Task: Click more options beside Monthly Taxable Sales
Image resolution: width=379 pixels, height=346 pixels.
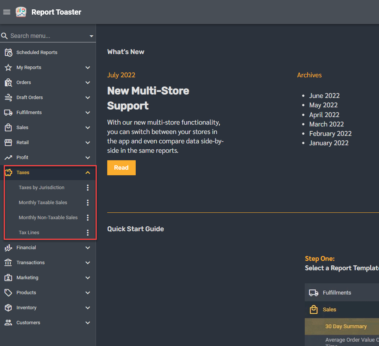Action: click(x=88, y=203)
